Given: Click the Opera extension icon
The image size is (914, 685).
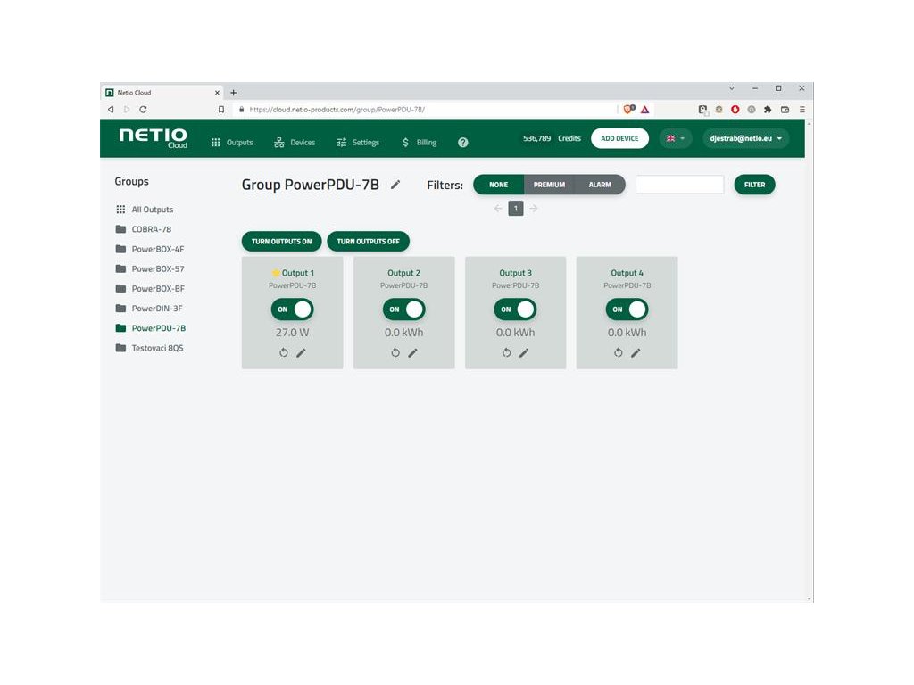Looking at the screenshot, I should (x=735, y=110).
